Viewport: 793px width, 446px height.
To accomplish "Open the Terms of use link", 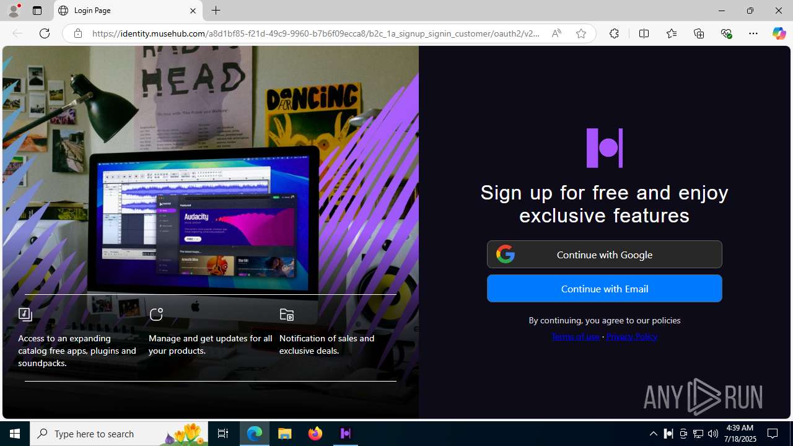I will click(x=575, y=336).
